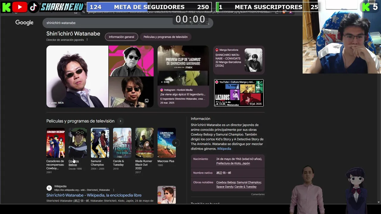Viewport: 381px width, 214px height.
Task: Select the Películas y programas de televisión chip
Action: [x=165, y=37]
